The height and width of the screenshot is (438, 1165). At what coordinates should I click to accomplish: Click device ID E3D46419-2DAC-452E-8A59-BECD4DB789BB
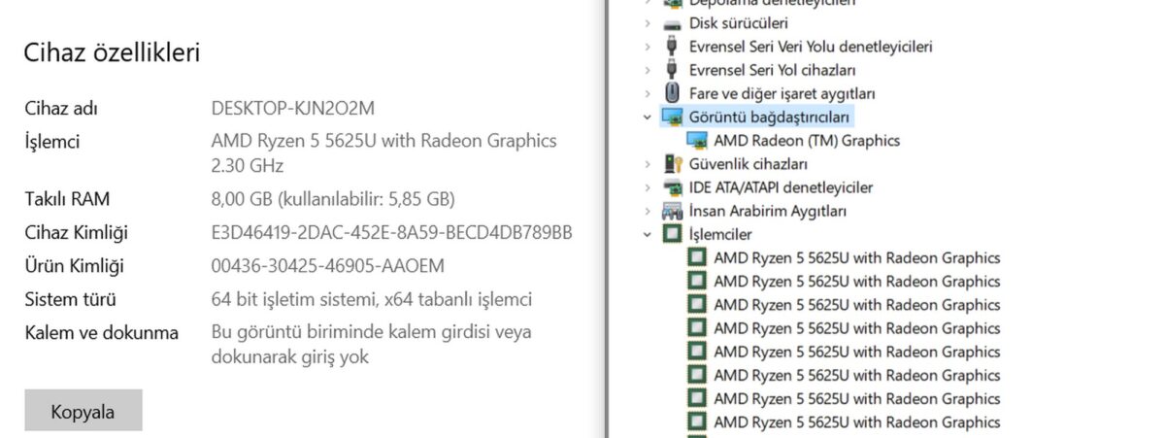tap(391, 233)
